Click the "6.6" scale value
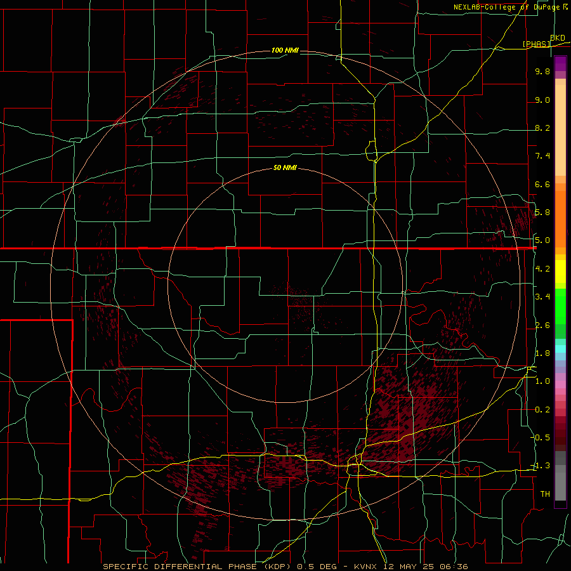This screenshot has height=571, width=571. [x=542, y=184]
